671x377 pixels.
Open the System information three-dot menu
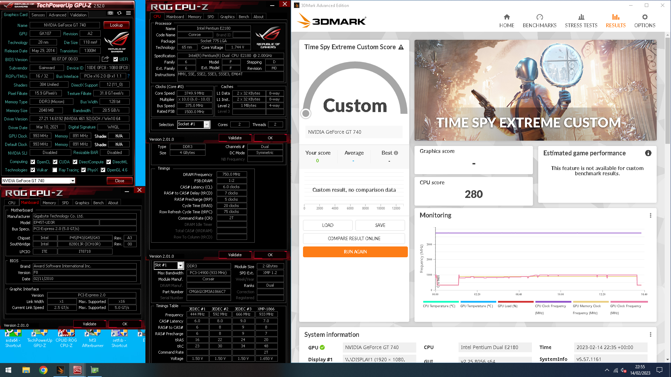click(650, 335)
